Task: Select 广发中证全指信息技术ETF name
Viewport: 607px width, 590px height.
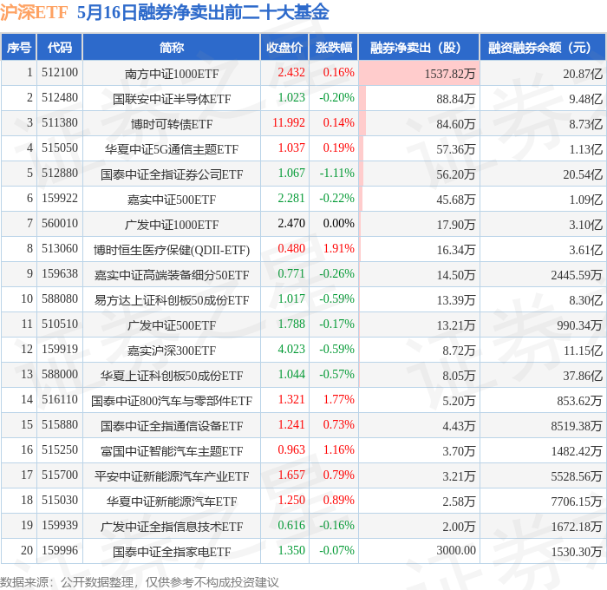Action: click(172, 527)
